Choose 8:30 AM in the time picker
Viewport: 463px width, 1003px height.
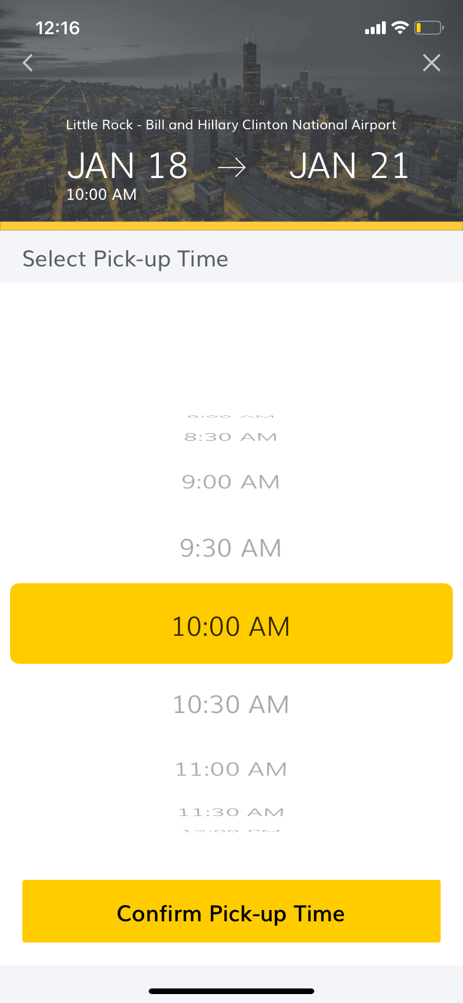coord(231,437)
